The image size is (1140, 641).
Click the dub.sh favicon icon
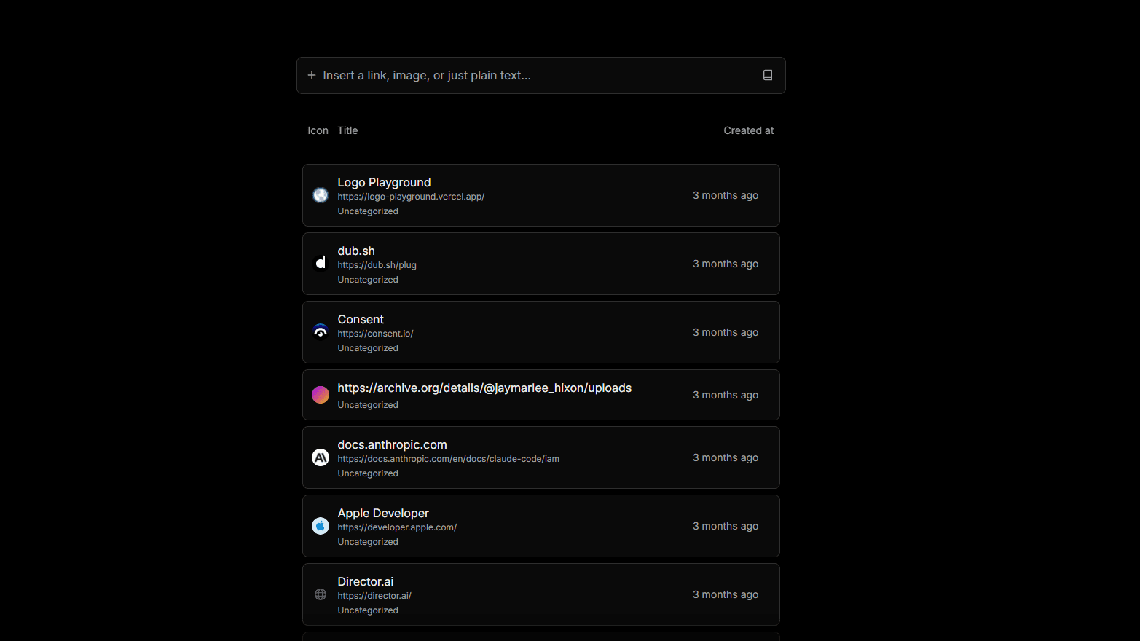click(321, 263)
